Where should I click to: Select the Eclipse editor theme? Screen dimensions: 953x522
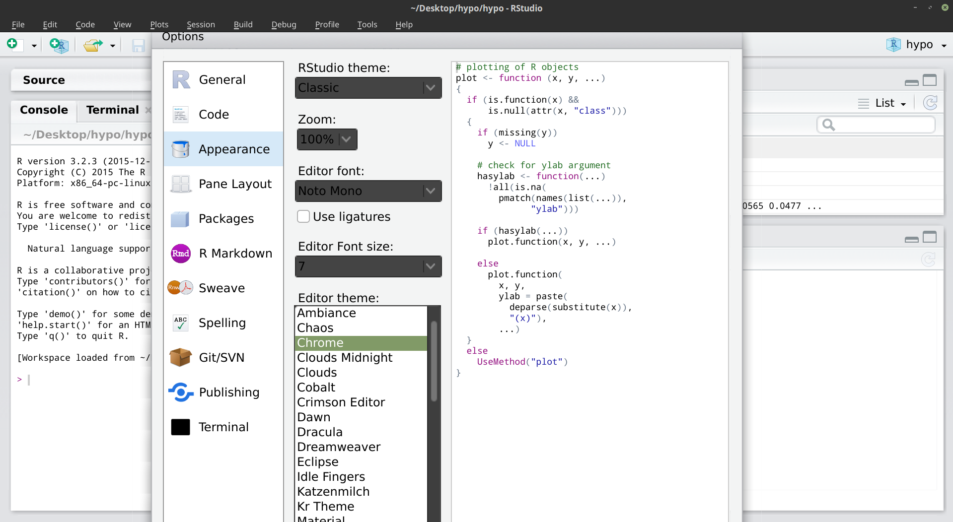[x=361, y=462]
